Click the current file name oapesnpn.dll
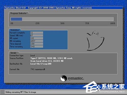Screen dimensions: 127x95 click(x=38, y=69)
